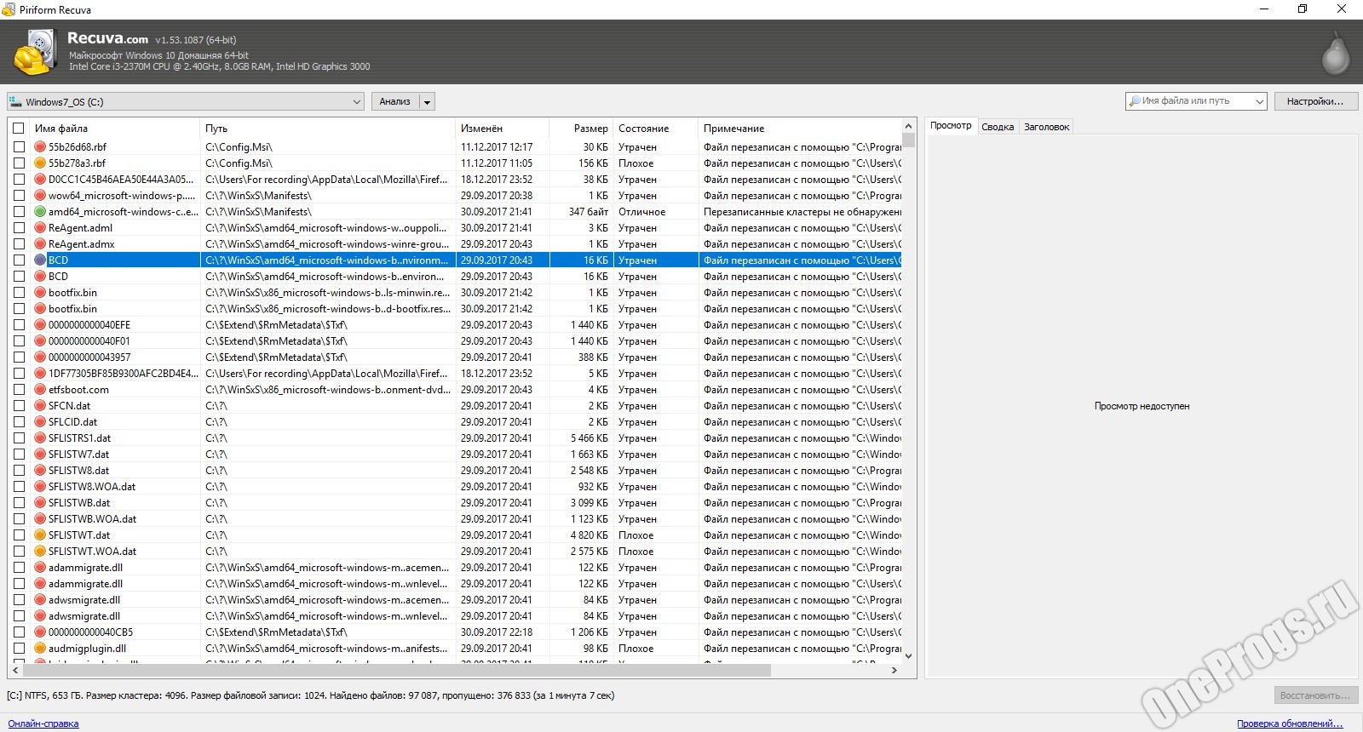Click the red status dot of SFLISTW8.WOA.dat
The height and width of the screenshot is (732, 1363).
(40, 487)
